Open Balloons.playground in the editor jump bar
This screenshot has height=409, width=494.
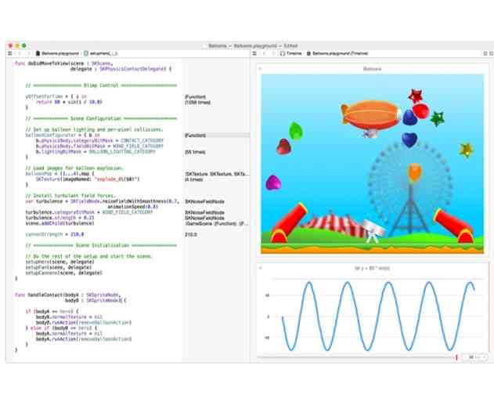tap(57, 53)
